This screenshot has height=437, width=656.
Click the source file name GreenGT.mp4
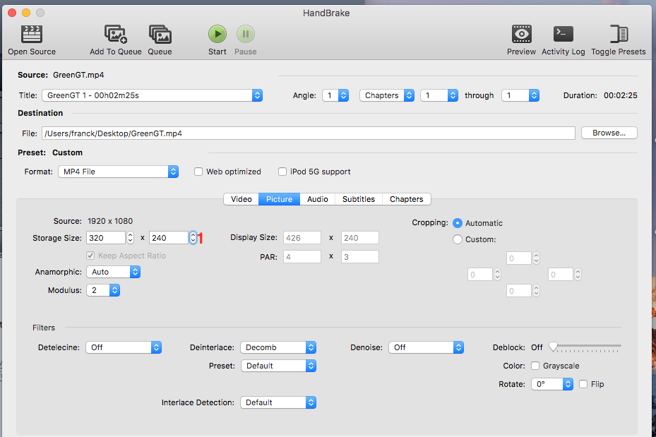pyautogui.click(x=78, y=76)
